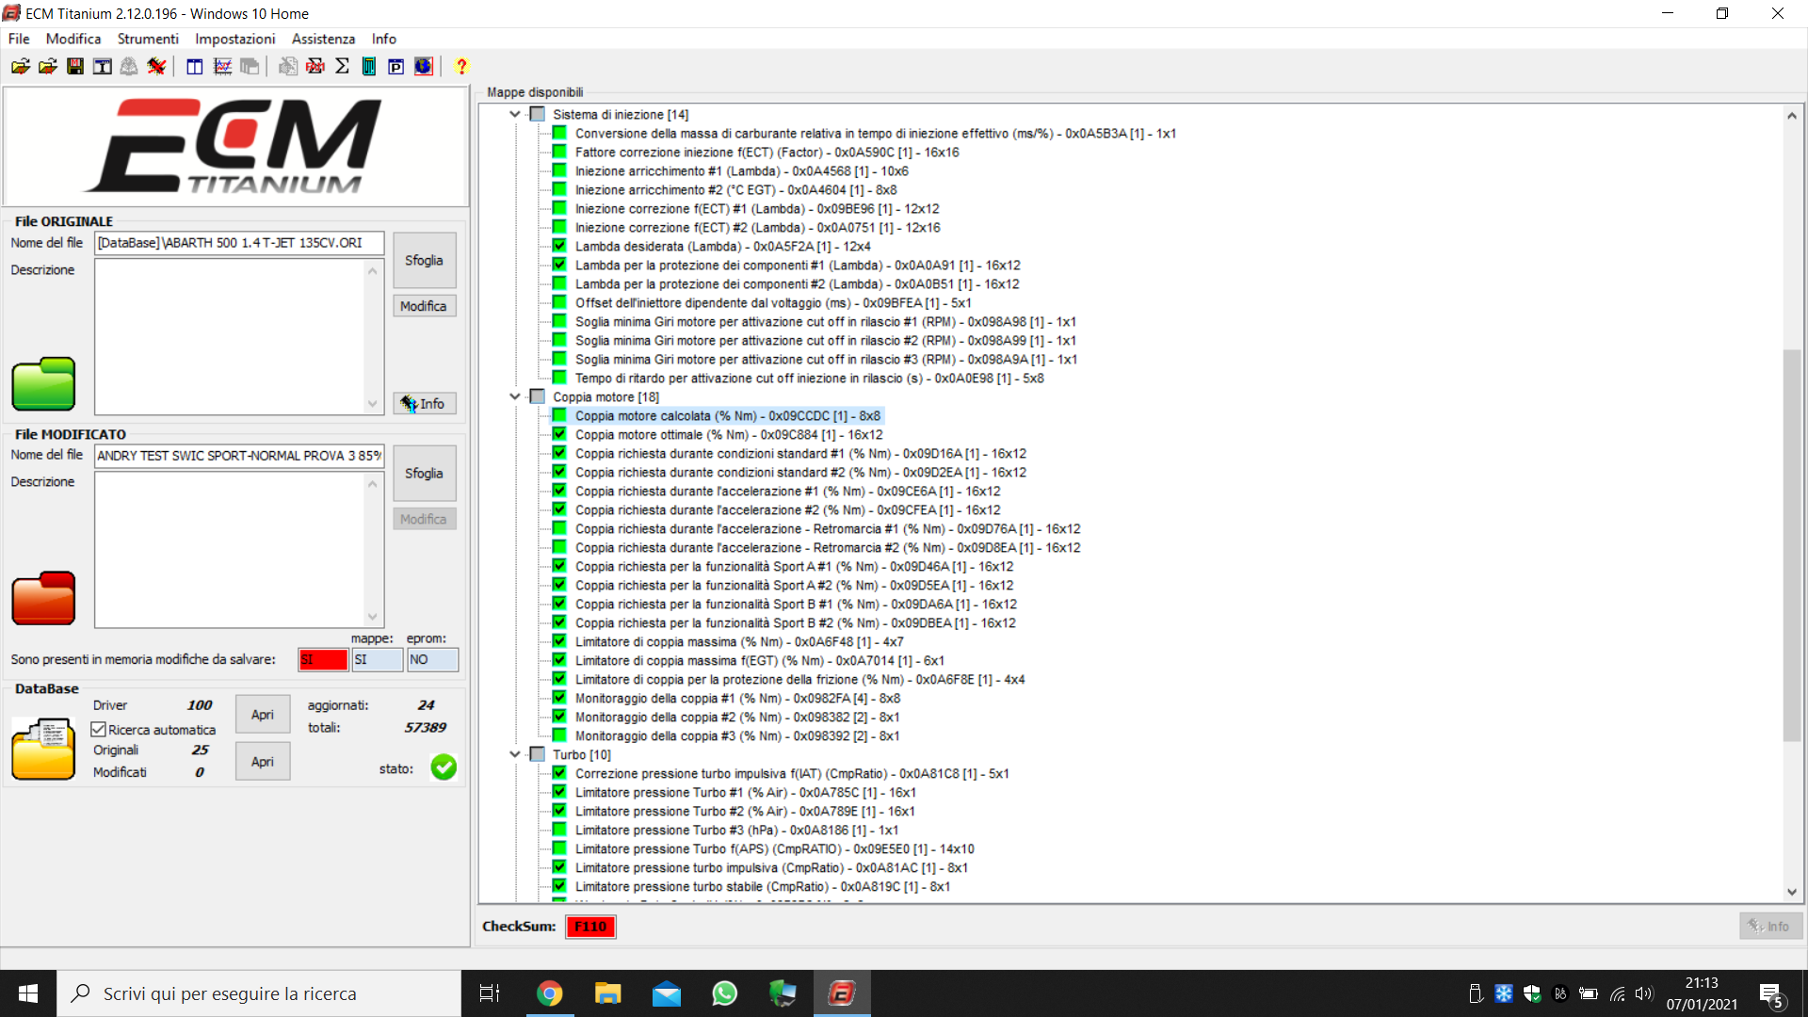Click Sfoglia for the modified file

(424, 473)
